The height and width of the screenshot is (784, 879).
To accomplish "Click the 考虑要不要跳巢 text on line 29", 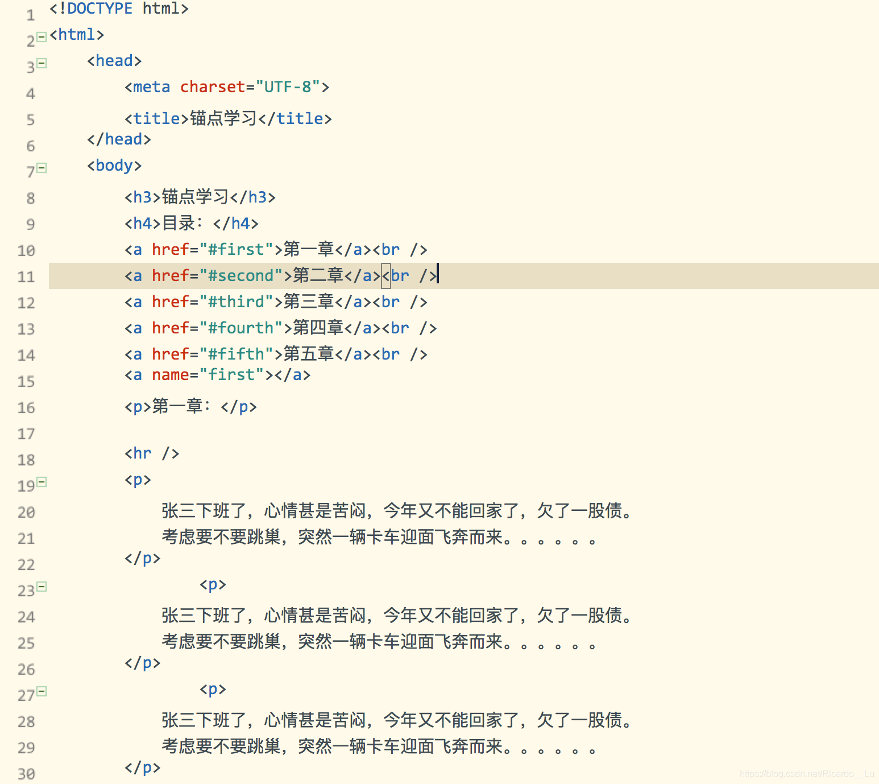I will coord(379,746).
